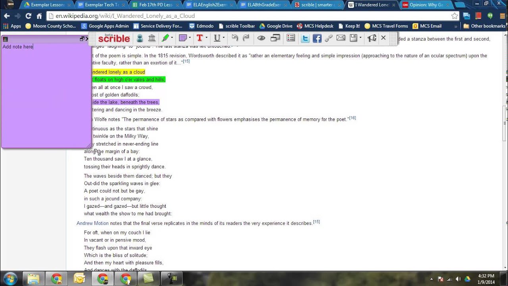Go to browser home page icon
This screenshot has height=286, width=508.
(39, 16)
